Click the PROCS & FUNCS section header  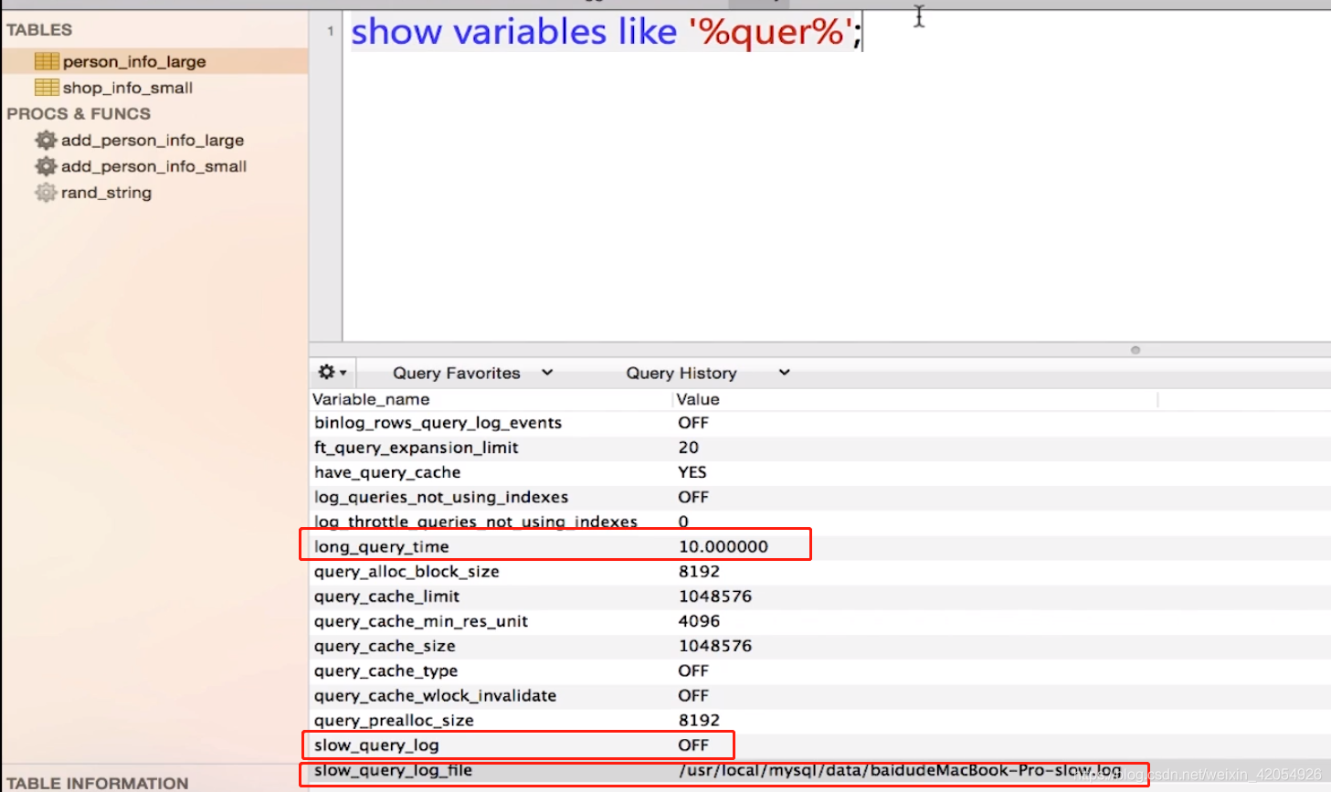[79, 114]
